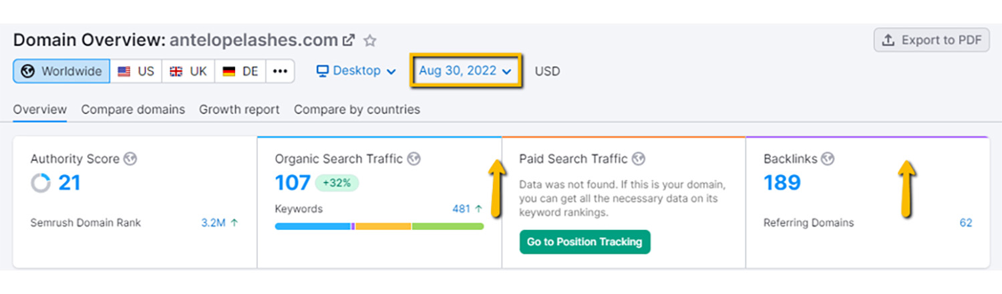Open the three-dots more countries menu
Image resolution: width=1002 pixels, height=294 pixels.
click(x=280, y=71)
